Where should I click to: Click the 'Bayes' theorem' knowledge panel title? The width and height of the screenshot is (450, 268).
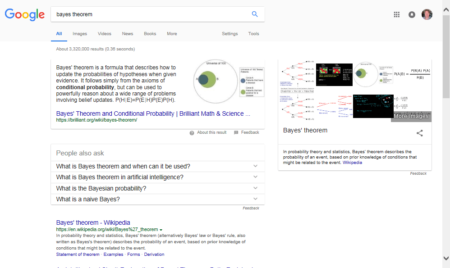(x=305, y=131)
